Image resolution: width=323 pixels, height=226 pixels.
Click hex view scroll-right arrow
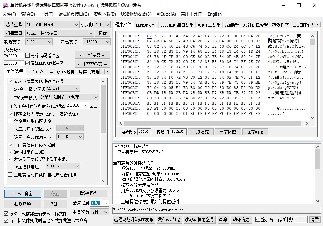pos(307,123)
